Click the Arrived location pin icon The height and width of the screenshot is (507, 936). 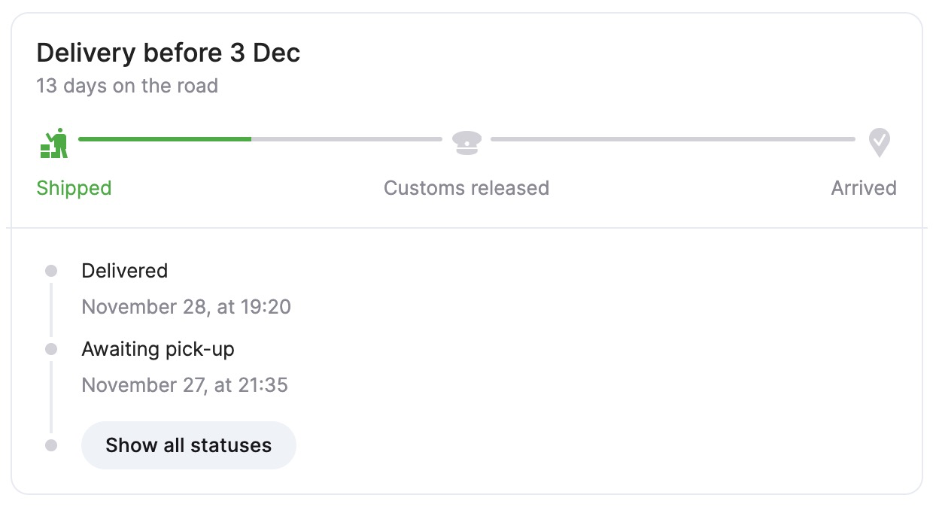pyautogui.click(x=879, y=141)
